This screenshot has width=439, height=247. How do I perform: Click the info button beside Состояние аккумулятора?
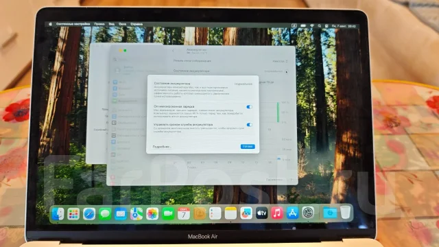pyautogui.click(x=287, y=71)
